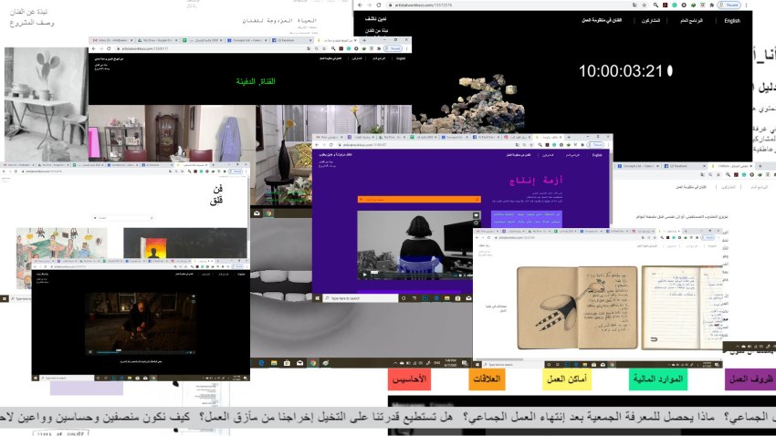The width and height of the screenshot is (776, 436).
Task: Pick the green الموارد المالية category tag
Action: (x=658, y=379)
